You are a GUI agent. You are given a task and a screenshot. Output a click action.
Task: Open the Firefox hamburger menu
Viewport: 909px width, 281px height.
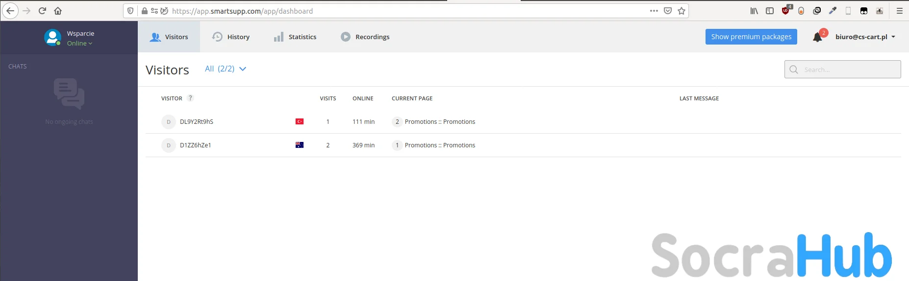(x=900, y=11)
